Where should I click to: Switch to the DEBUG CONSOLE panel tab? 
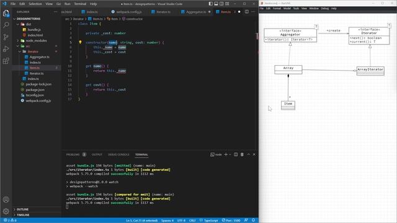click(x=118, y=154)
